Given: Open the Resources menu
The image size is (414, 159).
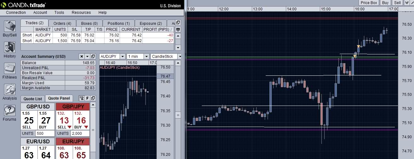Looking at the screenshot, I should (x=81, y=13).
